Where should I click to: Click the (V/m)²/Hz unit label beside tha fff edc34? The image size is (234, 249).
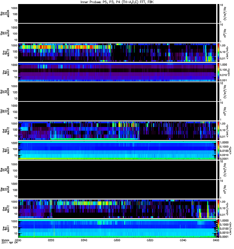click(225, 13)
